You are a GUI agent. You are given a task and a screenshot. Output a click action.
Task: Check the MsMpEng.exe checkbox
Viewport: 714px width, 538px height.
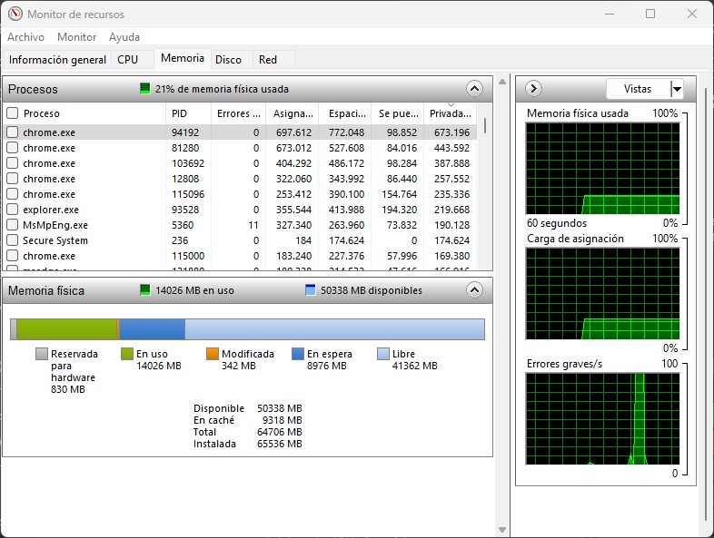click(13, 225)
